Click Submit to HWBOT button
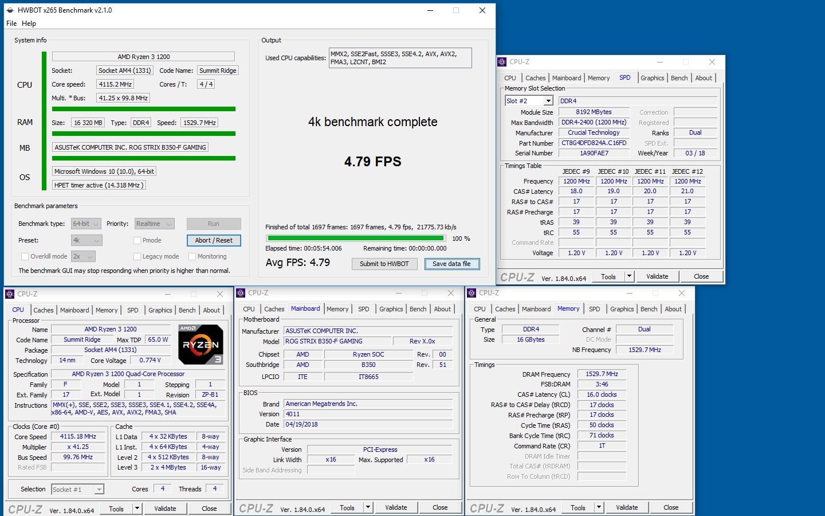The height and width of the screenshot is (516, 825). pos(384,264)
